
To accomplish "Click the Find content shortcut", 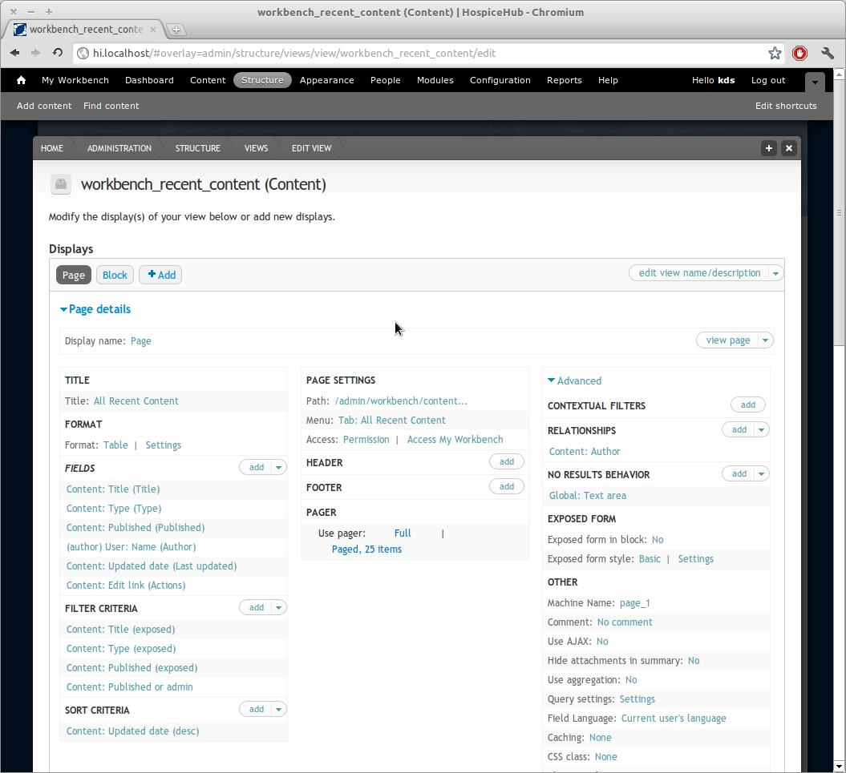I will (111, 106).
